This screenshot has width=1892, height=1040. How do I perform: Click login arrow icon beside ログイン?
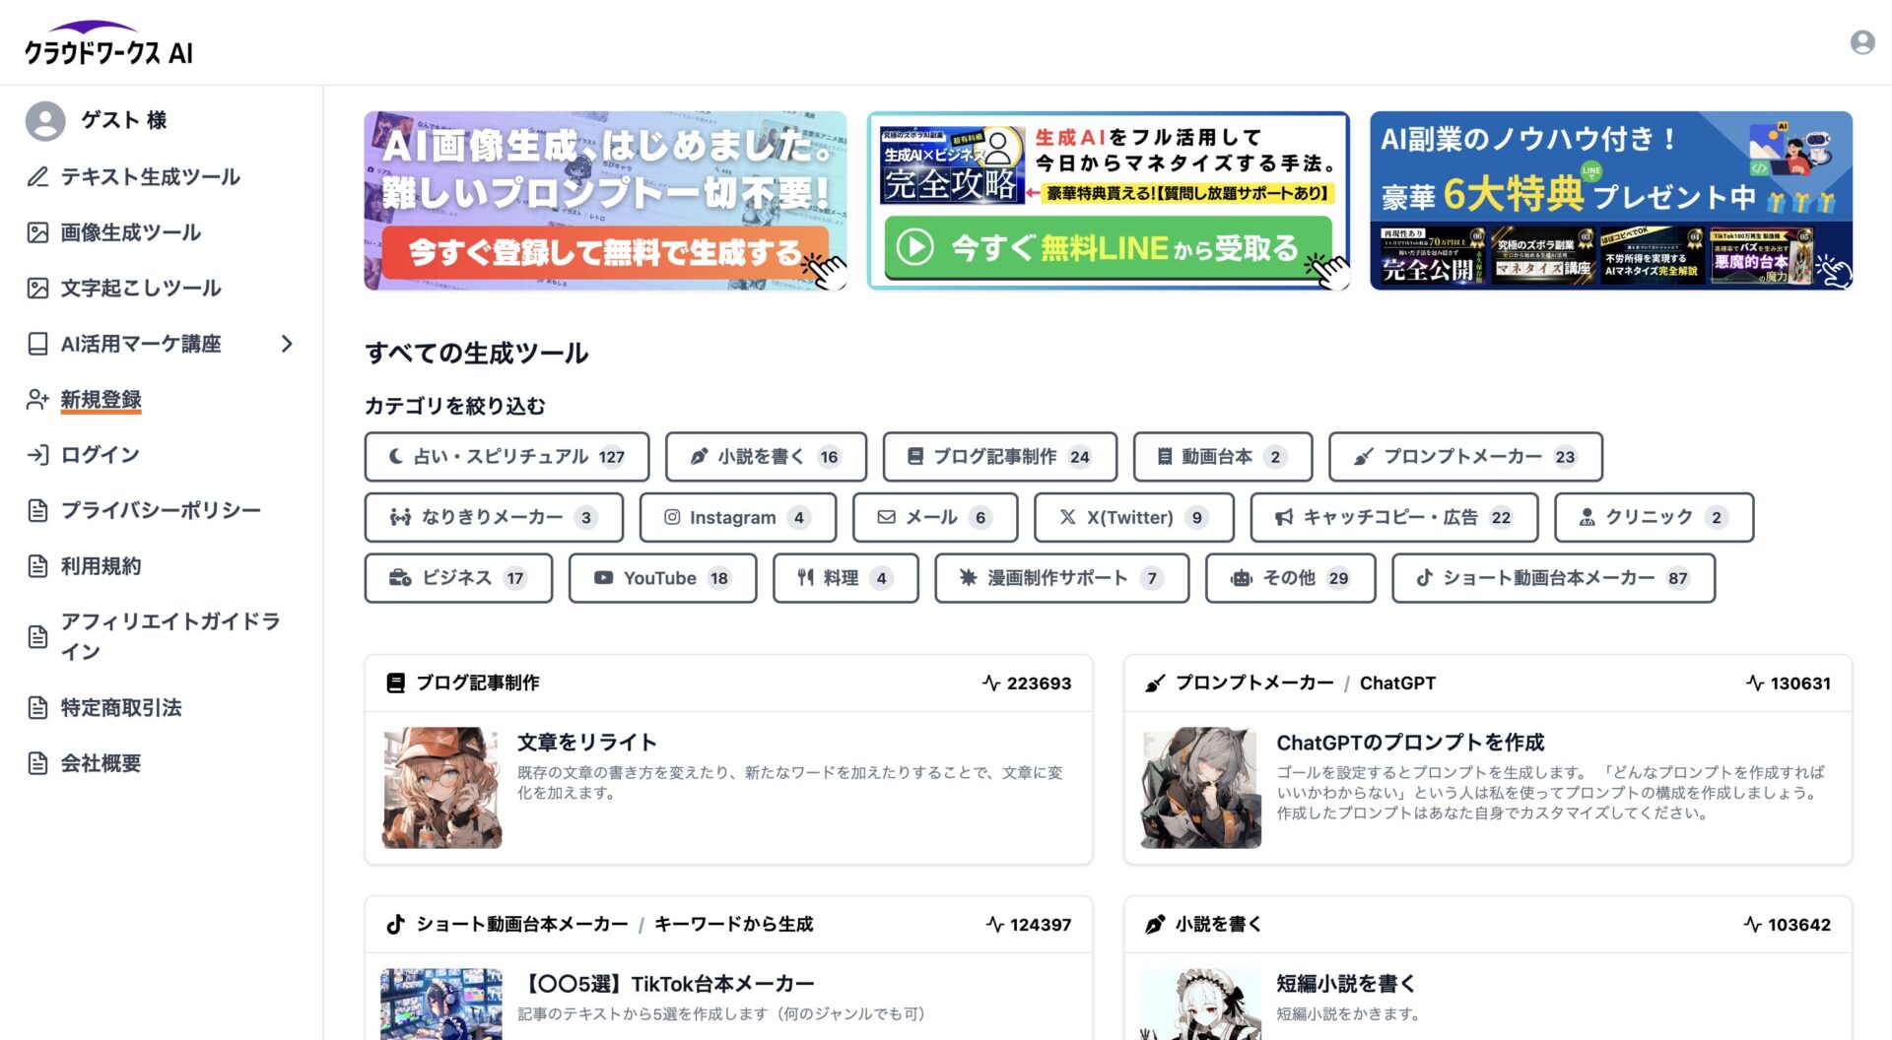(37, 454)
